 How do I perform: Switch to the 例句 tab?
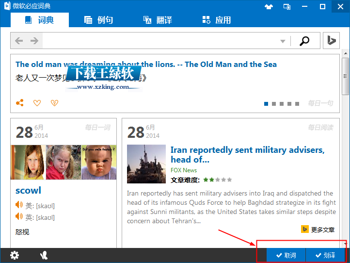point(99,20)
